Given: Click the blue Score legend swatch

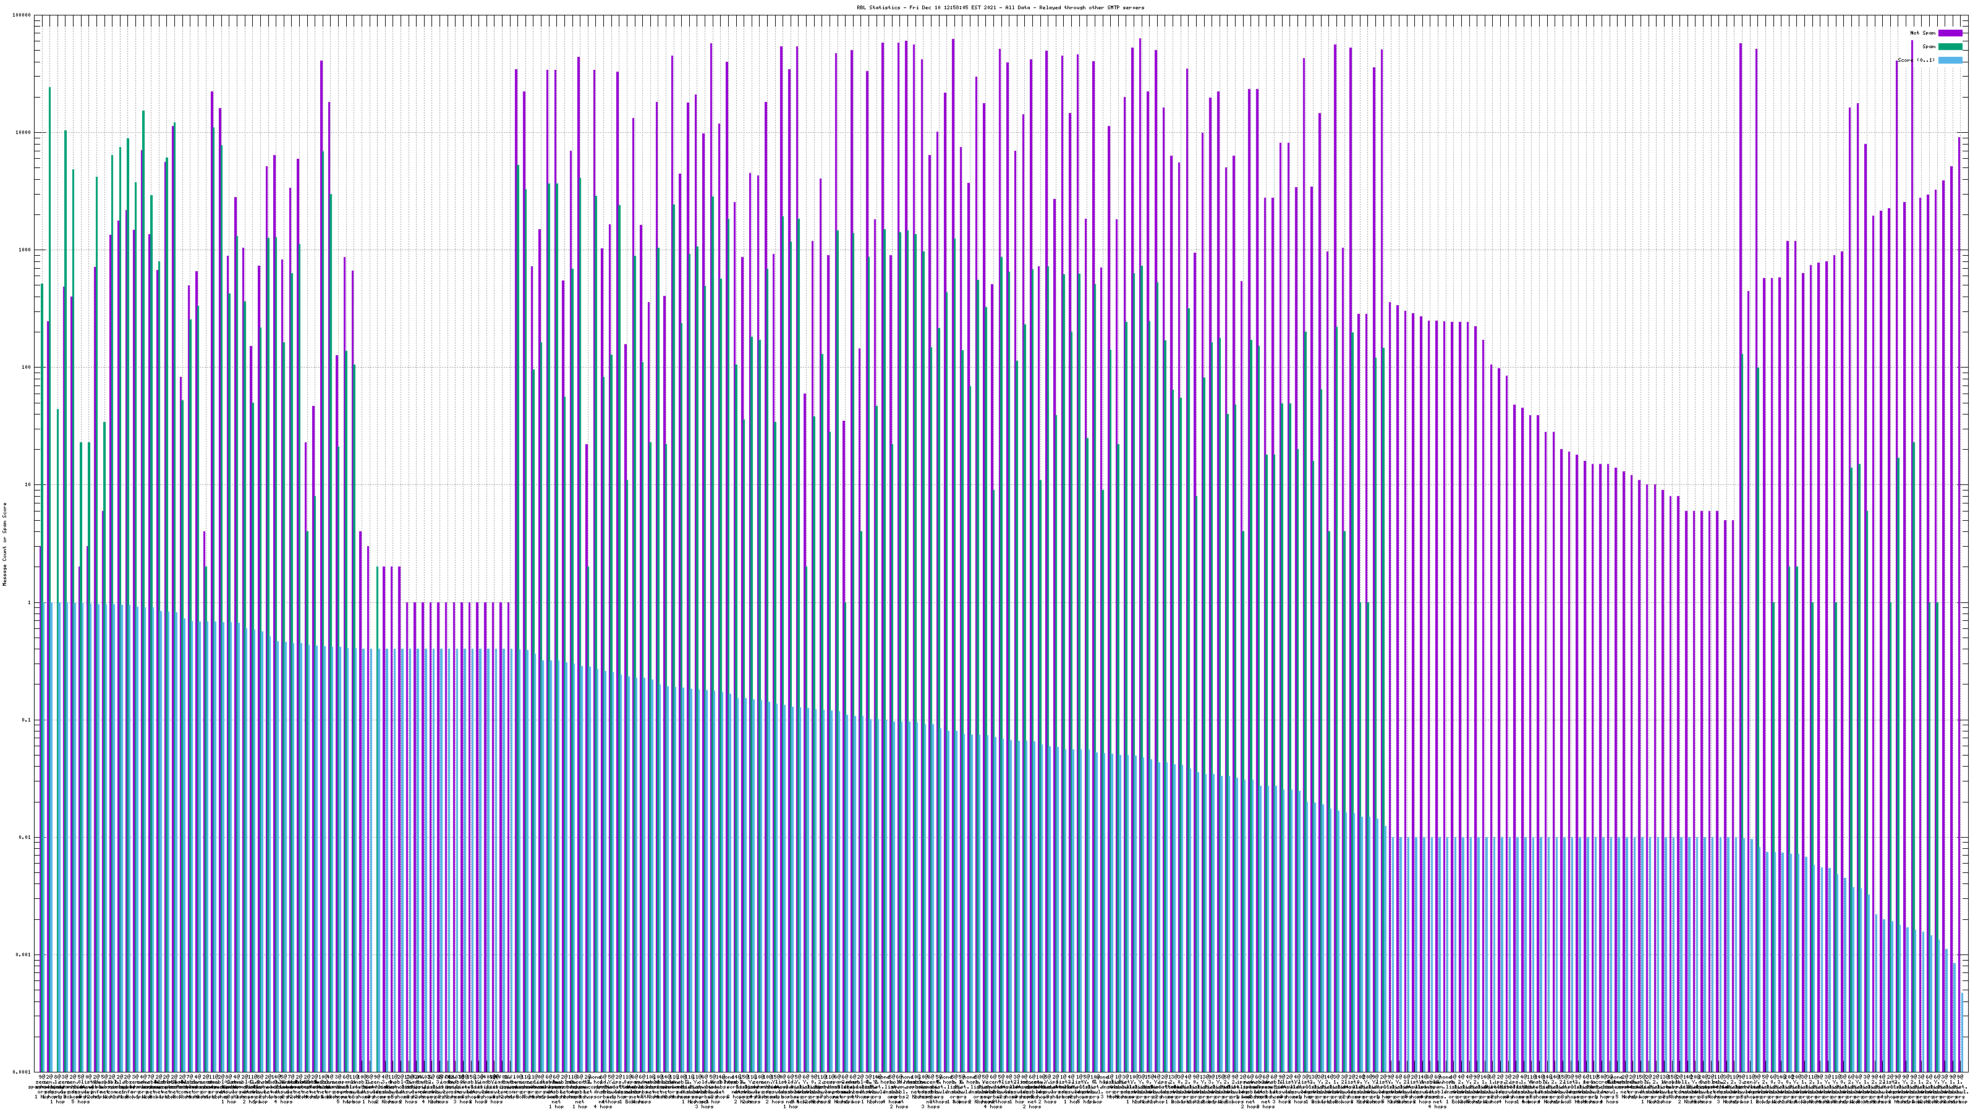Looking at the screenshot, I should pyautogui.click(x=1950, y=60).
